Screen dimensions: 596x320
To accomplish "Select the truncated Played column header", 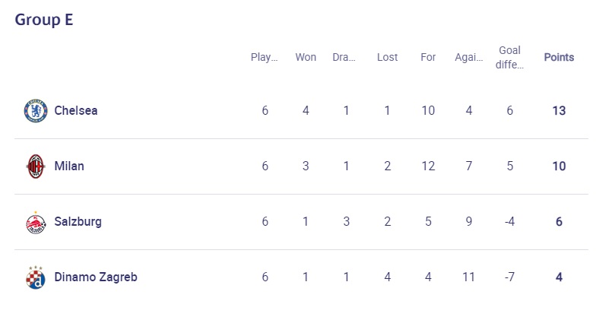I will pos(265,58).
